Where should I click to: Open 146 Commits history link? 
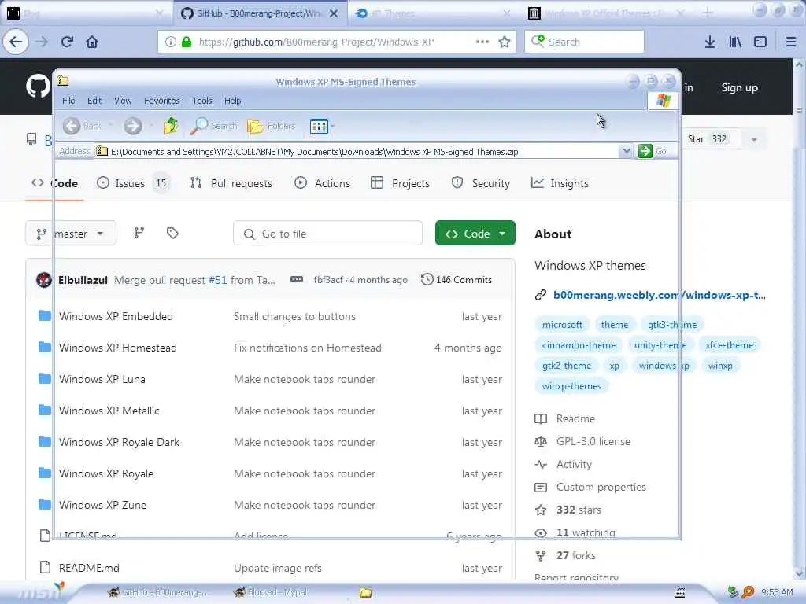457,280
